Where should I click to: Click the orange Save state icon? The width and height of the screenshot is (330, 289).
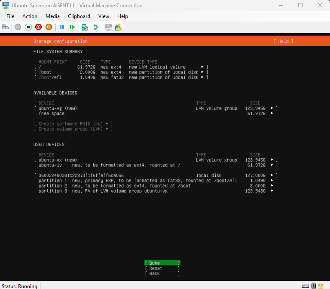click(x=49, y=27)
